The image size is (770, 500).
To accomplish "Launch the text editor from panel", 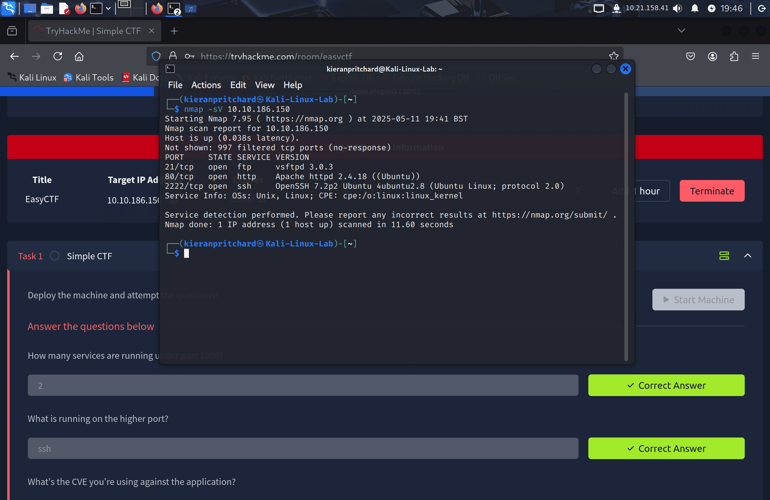I will click(x=64, y=8).
